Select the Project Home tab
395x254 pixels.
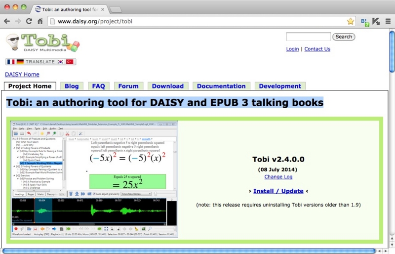30,86
